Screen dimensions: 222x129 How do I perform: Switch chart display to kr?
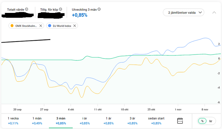[211, 121]
